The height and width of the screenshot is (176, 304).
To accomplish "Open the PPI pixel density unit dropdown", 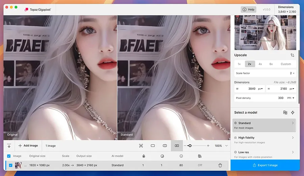I will coord(291,98).
